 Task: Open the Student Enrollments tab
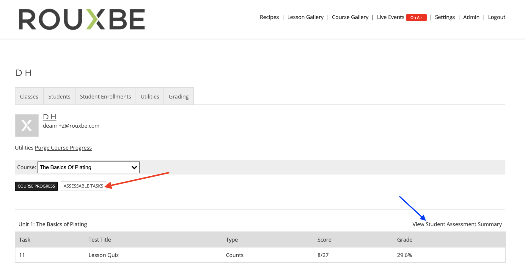point(106,96)
